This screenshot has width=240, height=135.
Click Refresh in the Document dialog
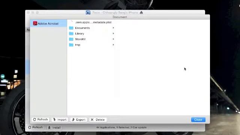[40, 120]
